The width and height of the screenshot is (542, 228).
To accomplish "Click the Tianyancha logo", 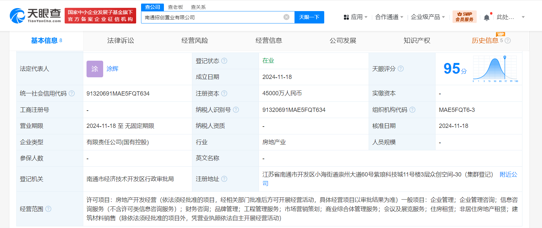I will click(x=35, y=16).
